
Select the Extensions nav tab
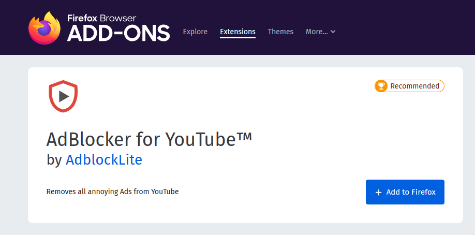pyautogui.click(x=237, y=32)
